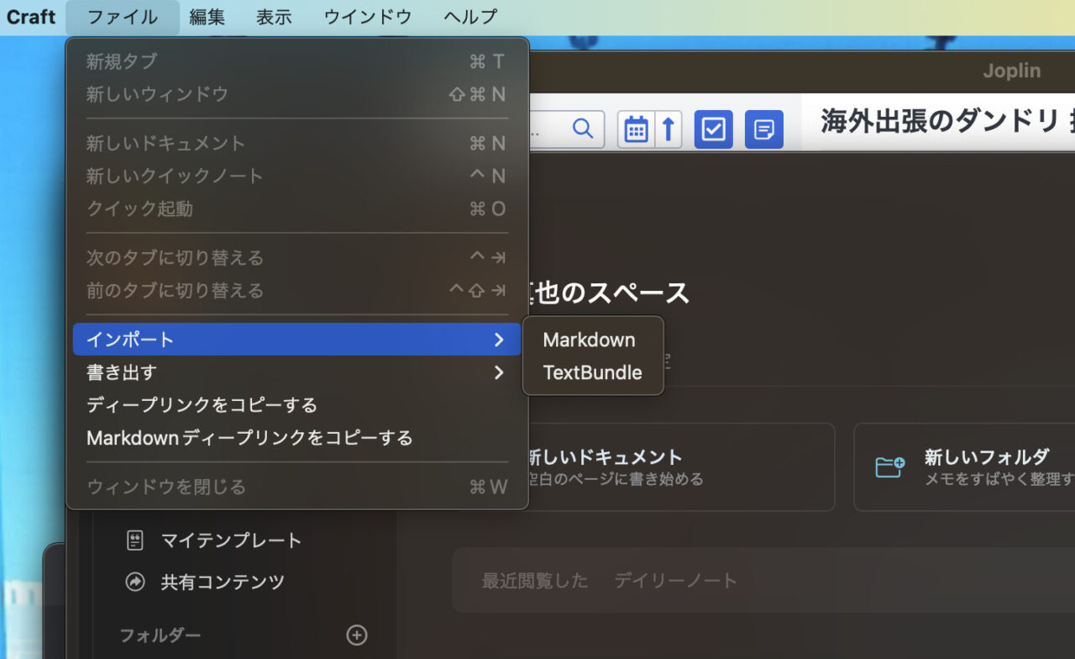The height and width of the screenshot is (659, 1075).
Task: Select TextBundle in the import submenu
Action: tap(592, 372)
